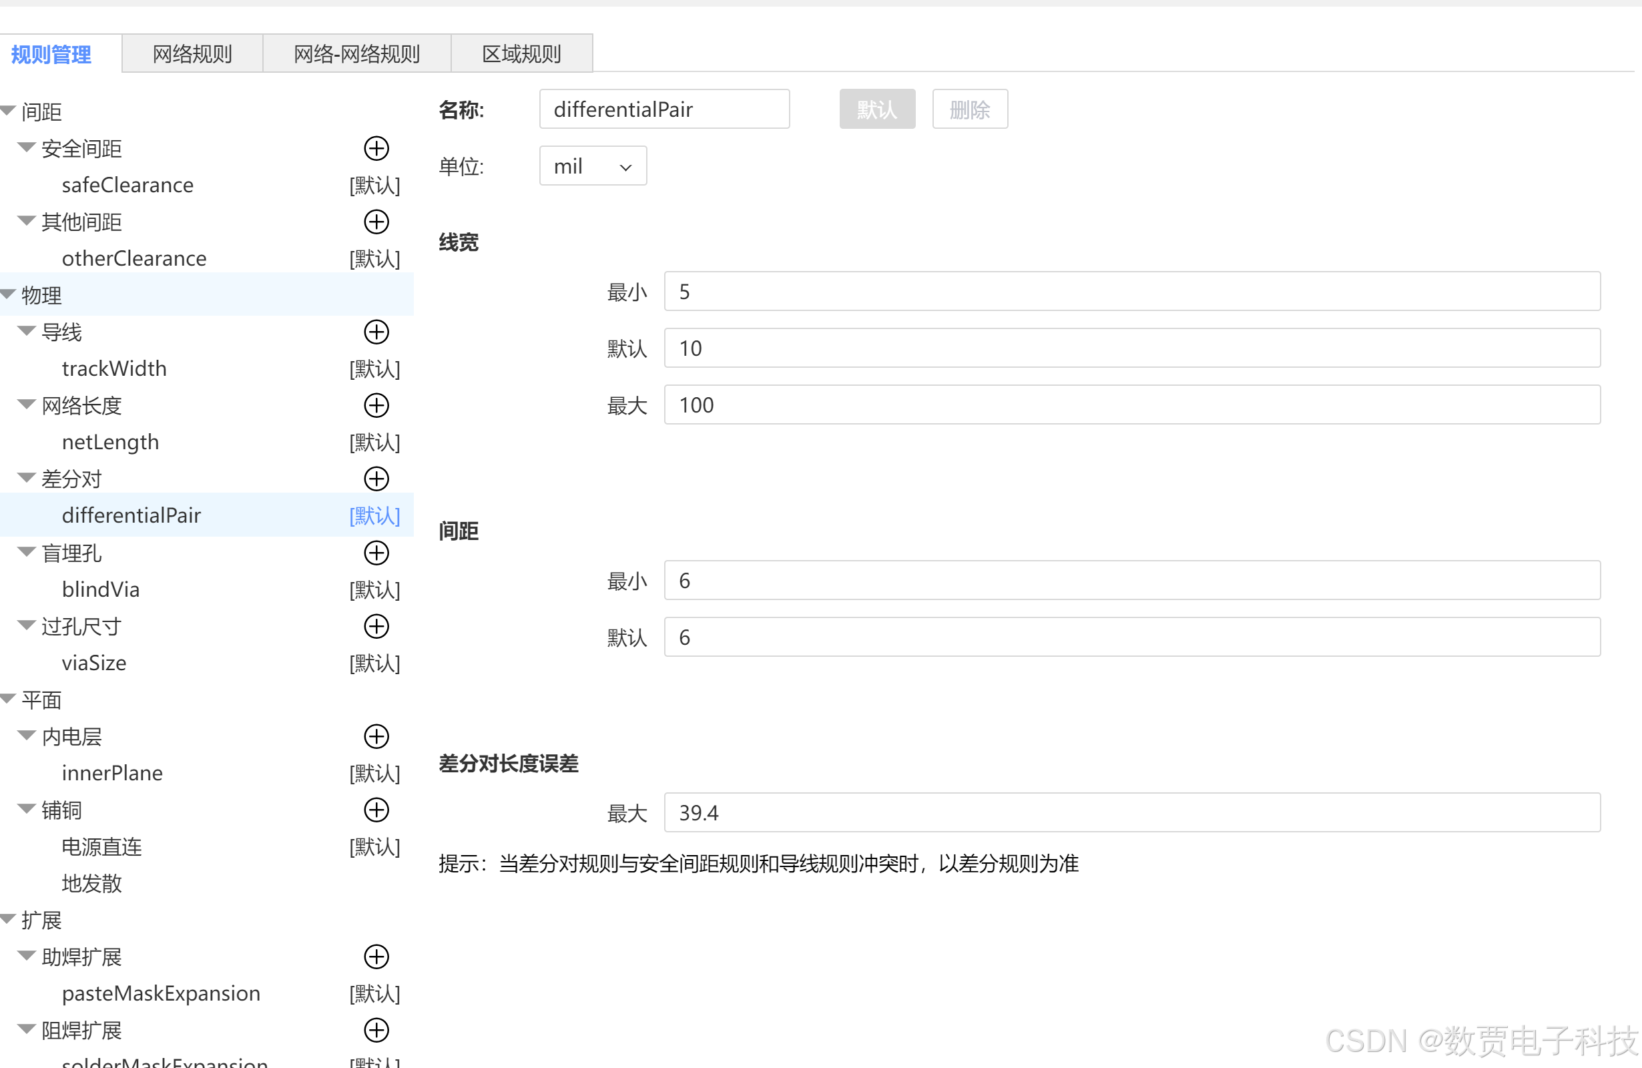Click the 删除 button
This screenshot has width=1642, height=1068.
pos(969,109)
